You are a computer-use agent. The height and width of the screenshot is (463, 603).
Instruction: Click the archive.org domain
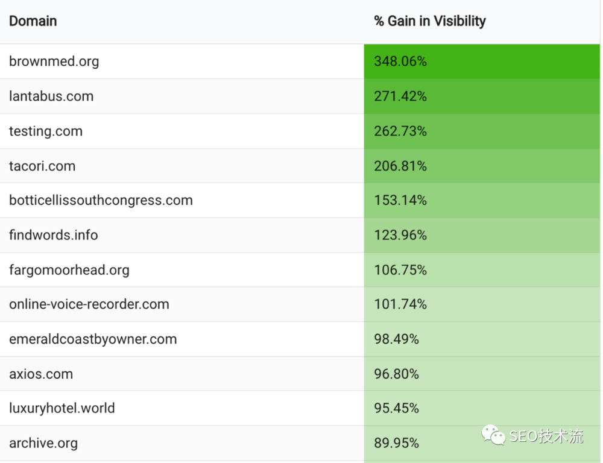pos(43,444)
